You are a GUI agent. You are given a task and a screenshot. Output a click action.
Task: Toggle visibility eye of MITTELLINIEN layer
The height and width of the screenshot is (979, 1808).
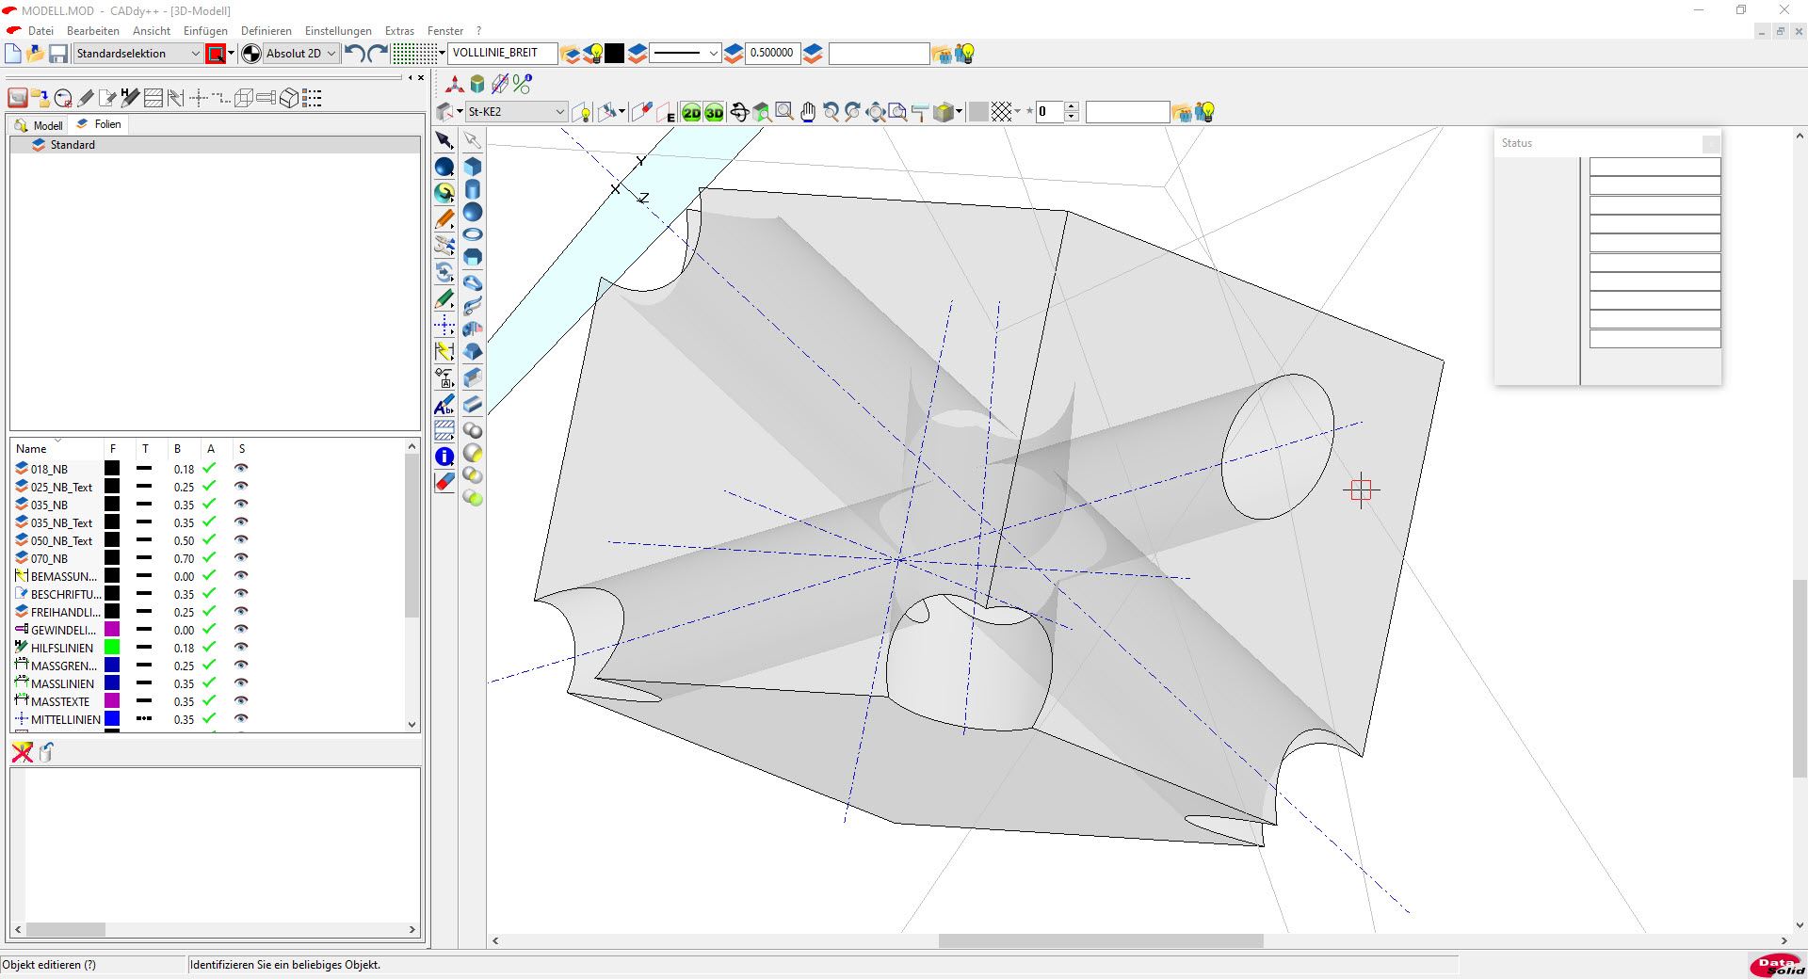tap(241, 719)
